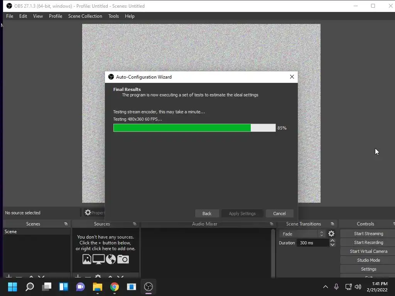The height and width of the screenshot is (296, 395).
Task: Undock the Sources panel
Action: click(x=135, y=224)
